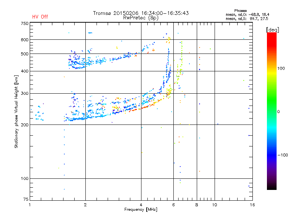Click the x-axis tick label '10'
This screenshot has width=297, height=223.
[x=215, y=205]
